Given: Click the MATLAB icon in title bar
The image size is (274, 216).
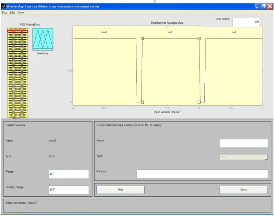Looking at the screenshot, I should (x=4, y=7).
